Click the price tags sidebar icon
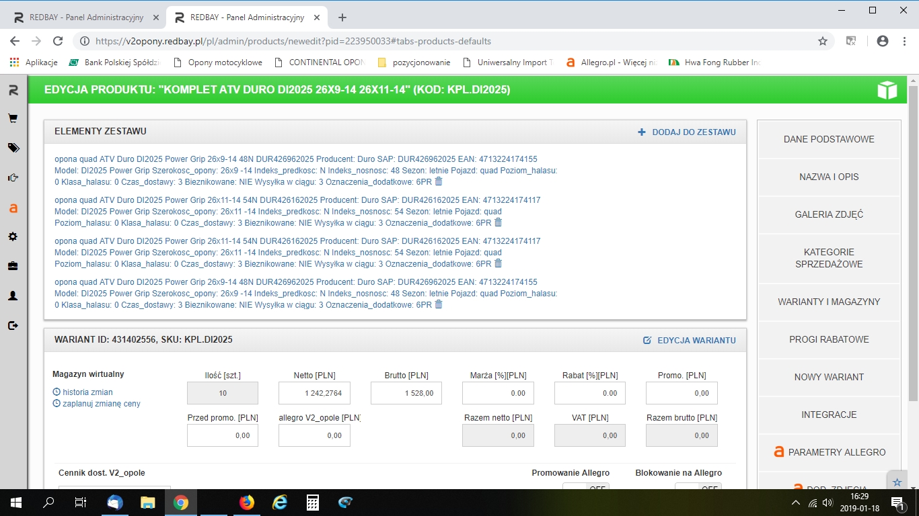Image resolution: width=919 pixels, height=516 pixels. (13, 148)
